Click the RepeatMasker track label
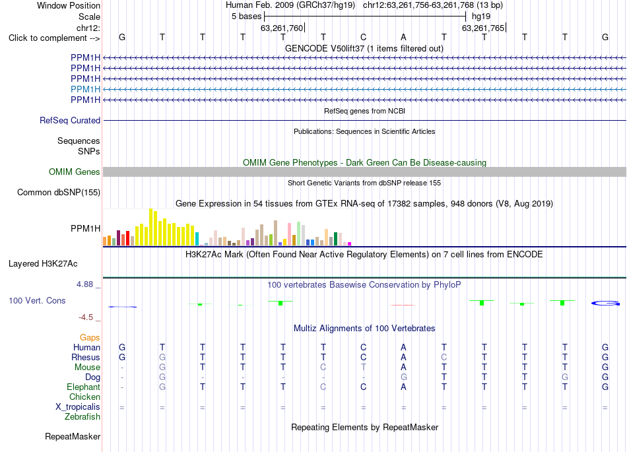 point(73,436)
